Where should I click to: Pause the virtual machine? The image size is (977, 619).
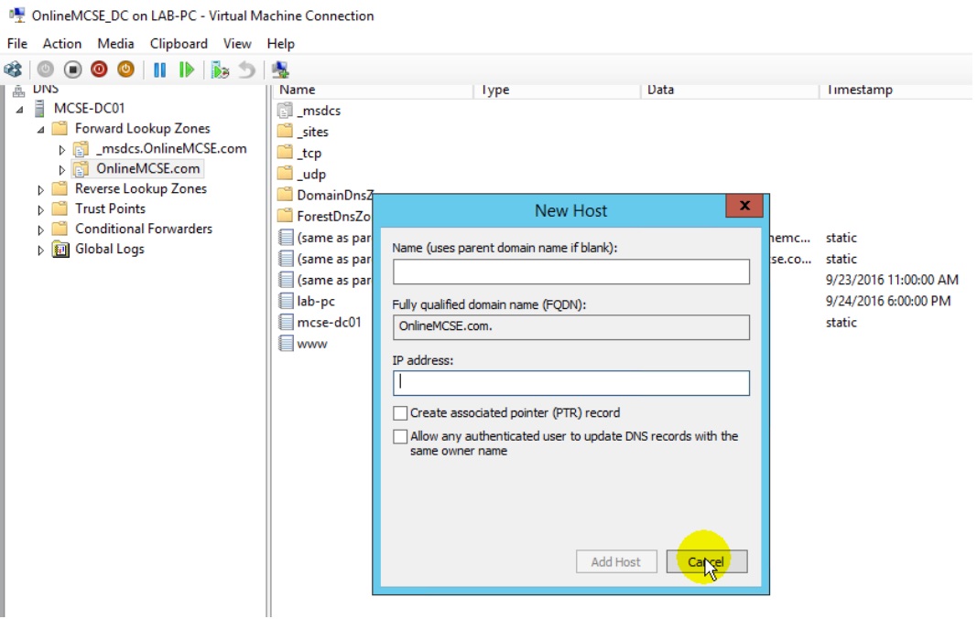click(159, 69)
